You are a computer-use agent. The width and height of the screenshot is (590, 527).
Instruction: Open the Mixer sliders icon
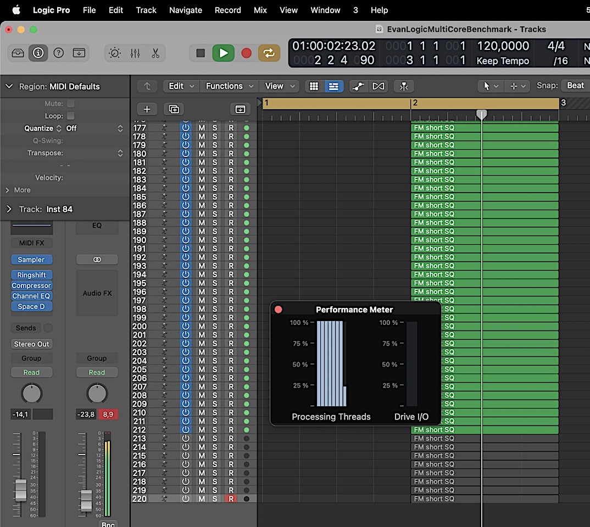click(135, 53)
